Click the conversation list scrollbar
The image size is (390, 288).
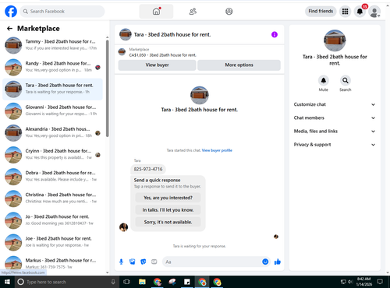tap(108, 88)
